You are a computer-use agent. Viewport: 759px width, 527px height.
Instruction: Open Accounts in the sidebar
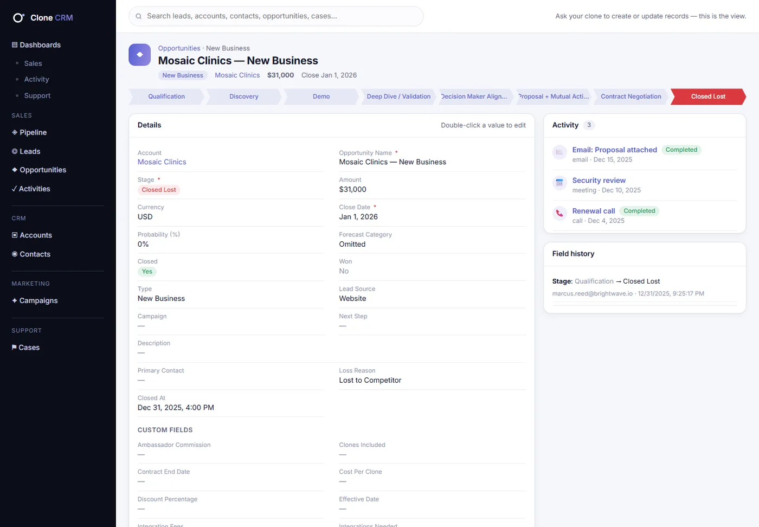pyautogui.click(x=32, y=235)
